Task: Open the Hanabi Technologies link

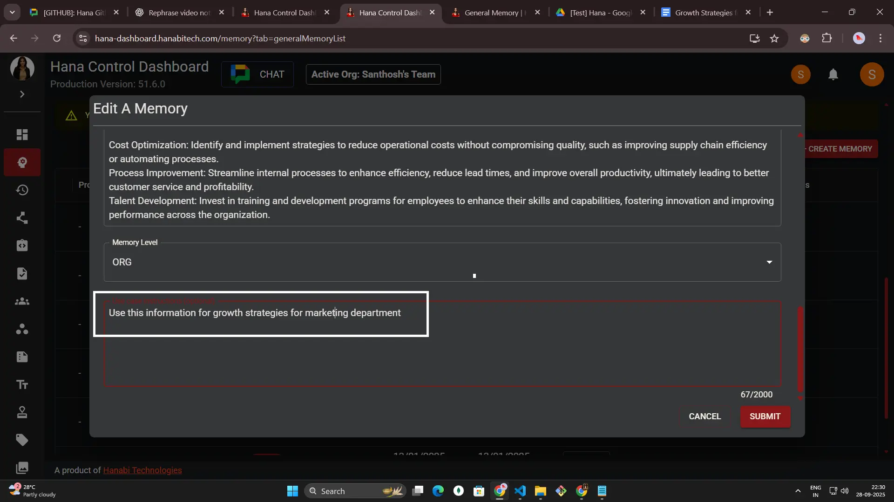Action: pos(142,470)
